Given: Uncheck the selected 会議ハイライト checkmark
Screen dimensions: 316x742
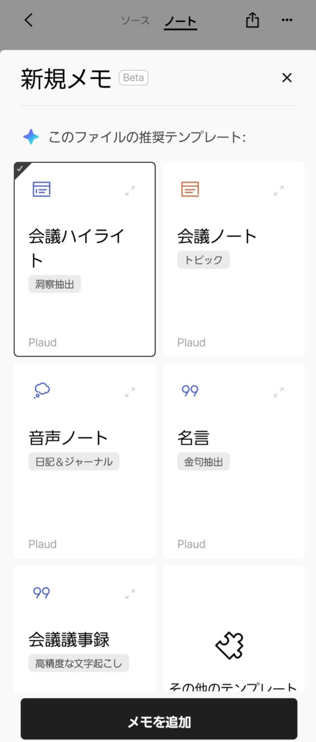Looking at the screenshot, I should 20,168.
